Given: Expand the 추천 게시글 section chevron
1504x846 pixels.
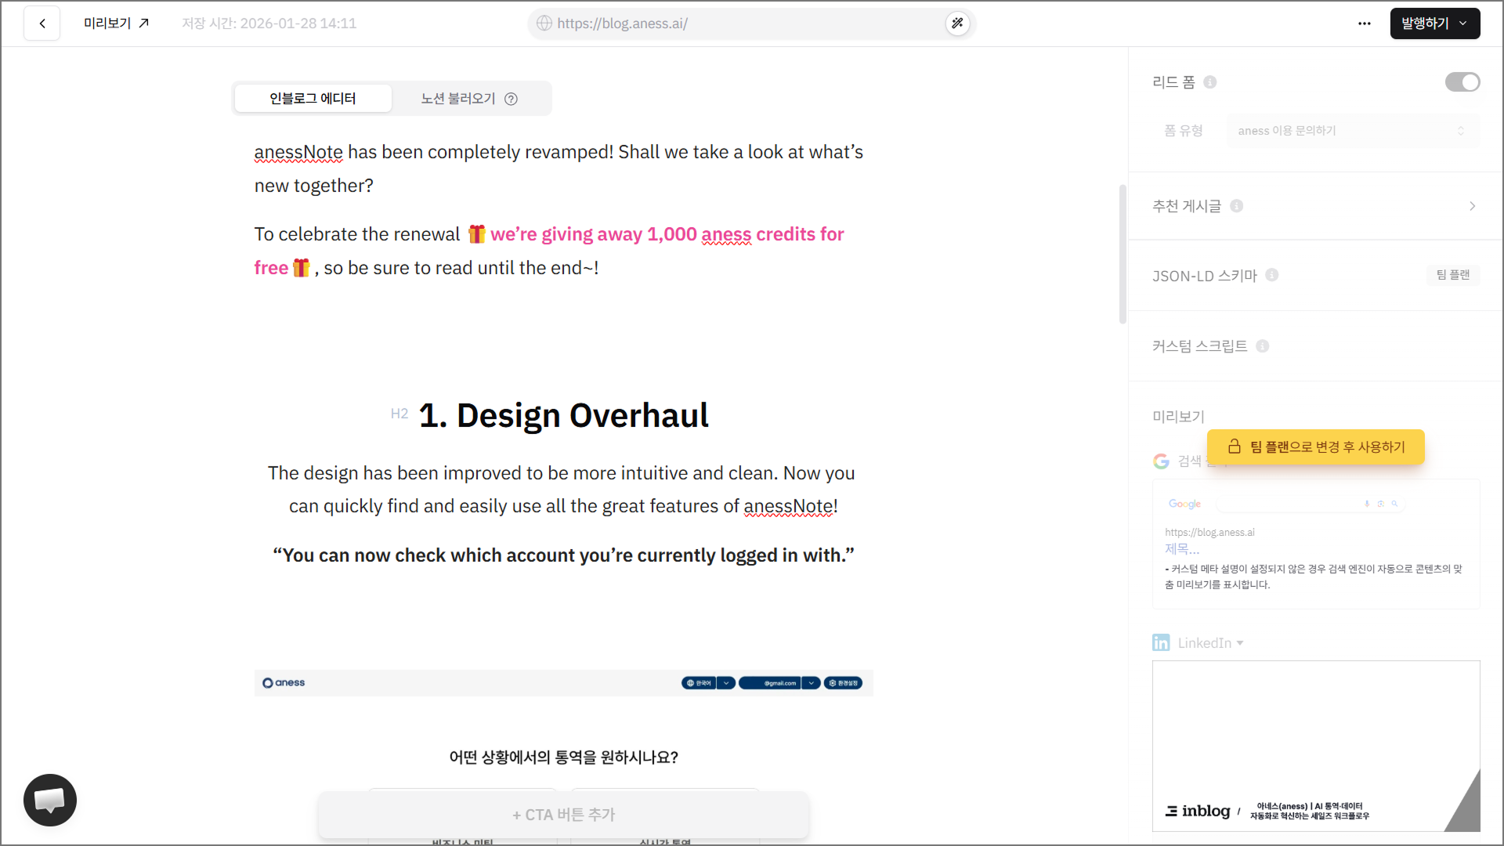Looking at the screenshot, I should click(1472, 206).
